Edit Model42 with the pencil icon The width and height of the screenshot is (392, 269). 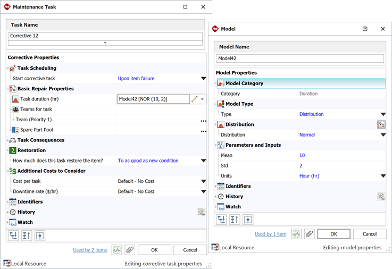pyautogui.click(x=194, y=99)
